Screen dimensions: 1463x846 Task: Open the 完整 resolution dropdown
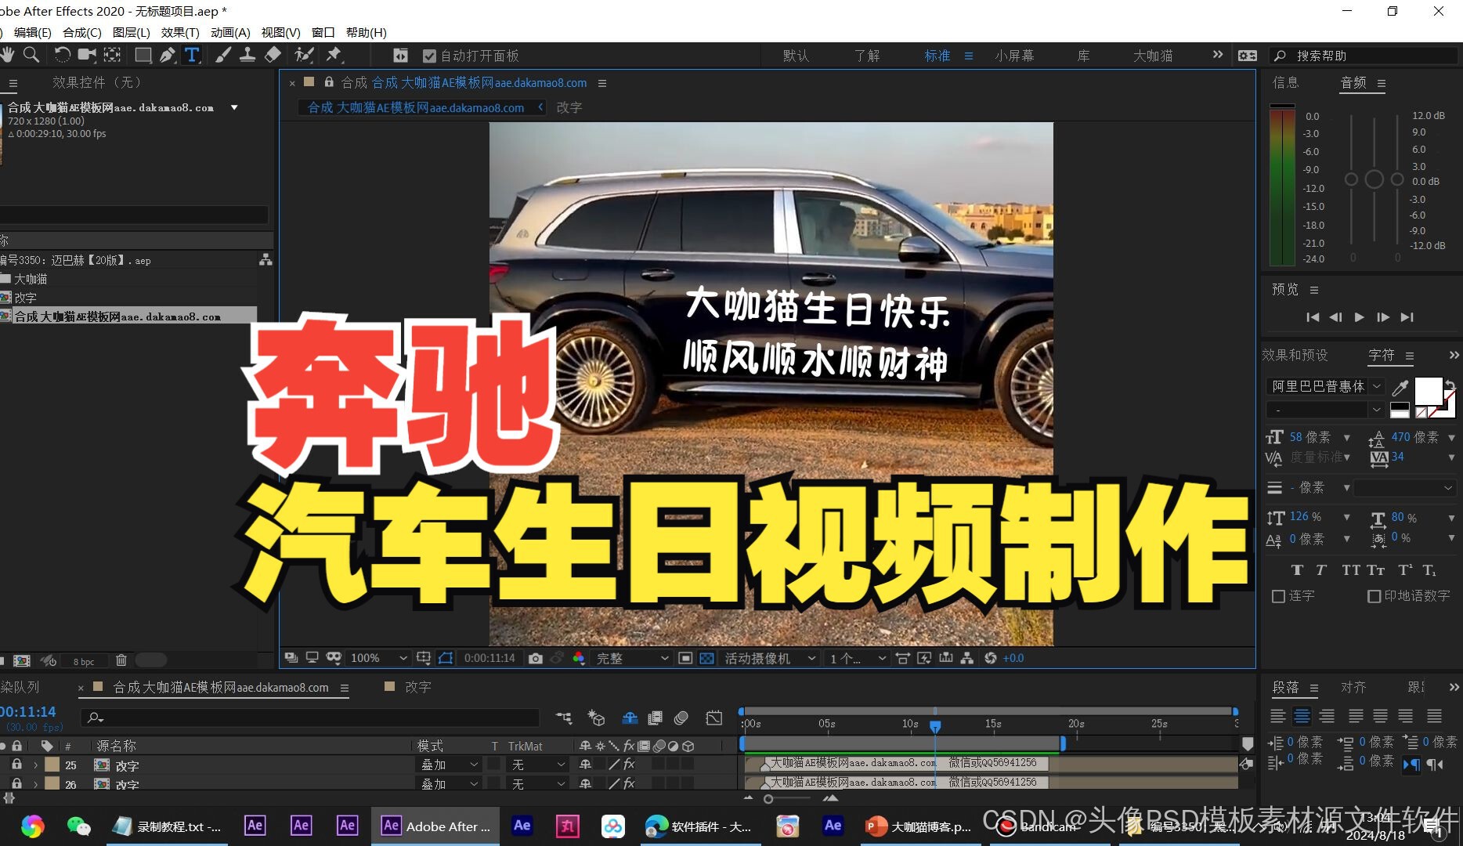coord(632,658)
